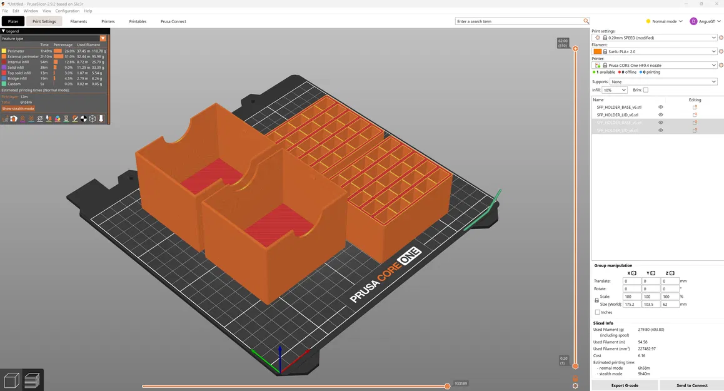The width and height of the screenshot is (724, 391).
Task: Toggle Retractions up-arrows icon
Action: (x=23, y=119)
